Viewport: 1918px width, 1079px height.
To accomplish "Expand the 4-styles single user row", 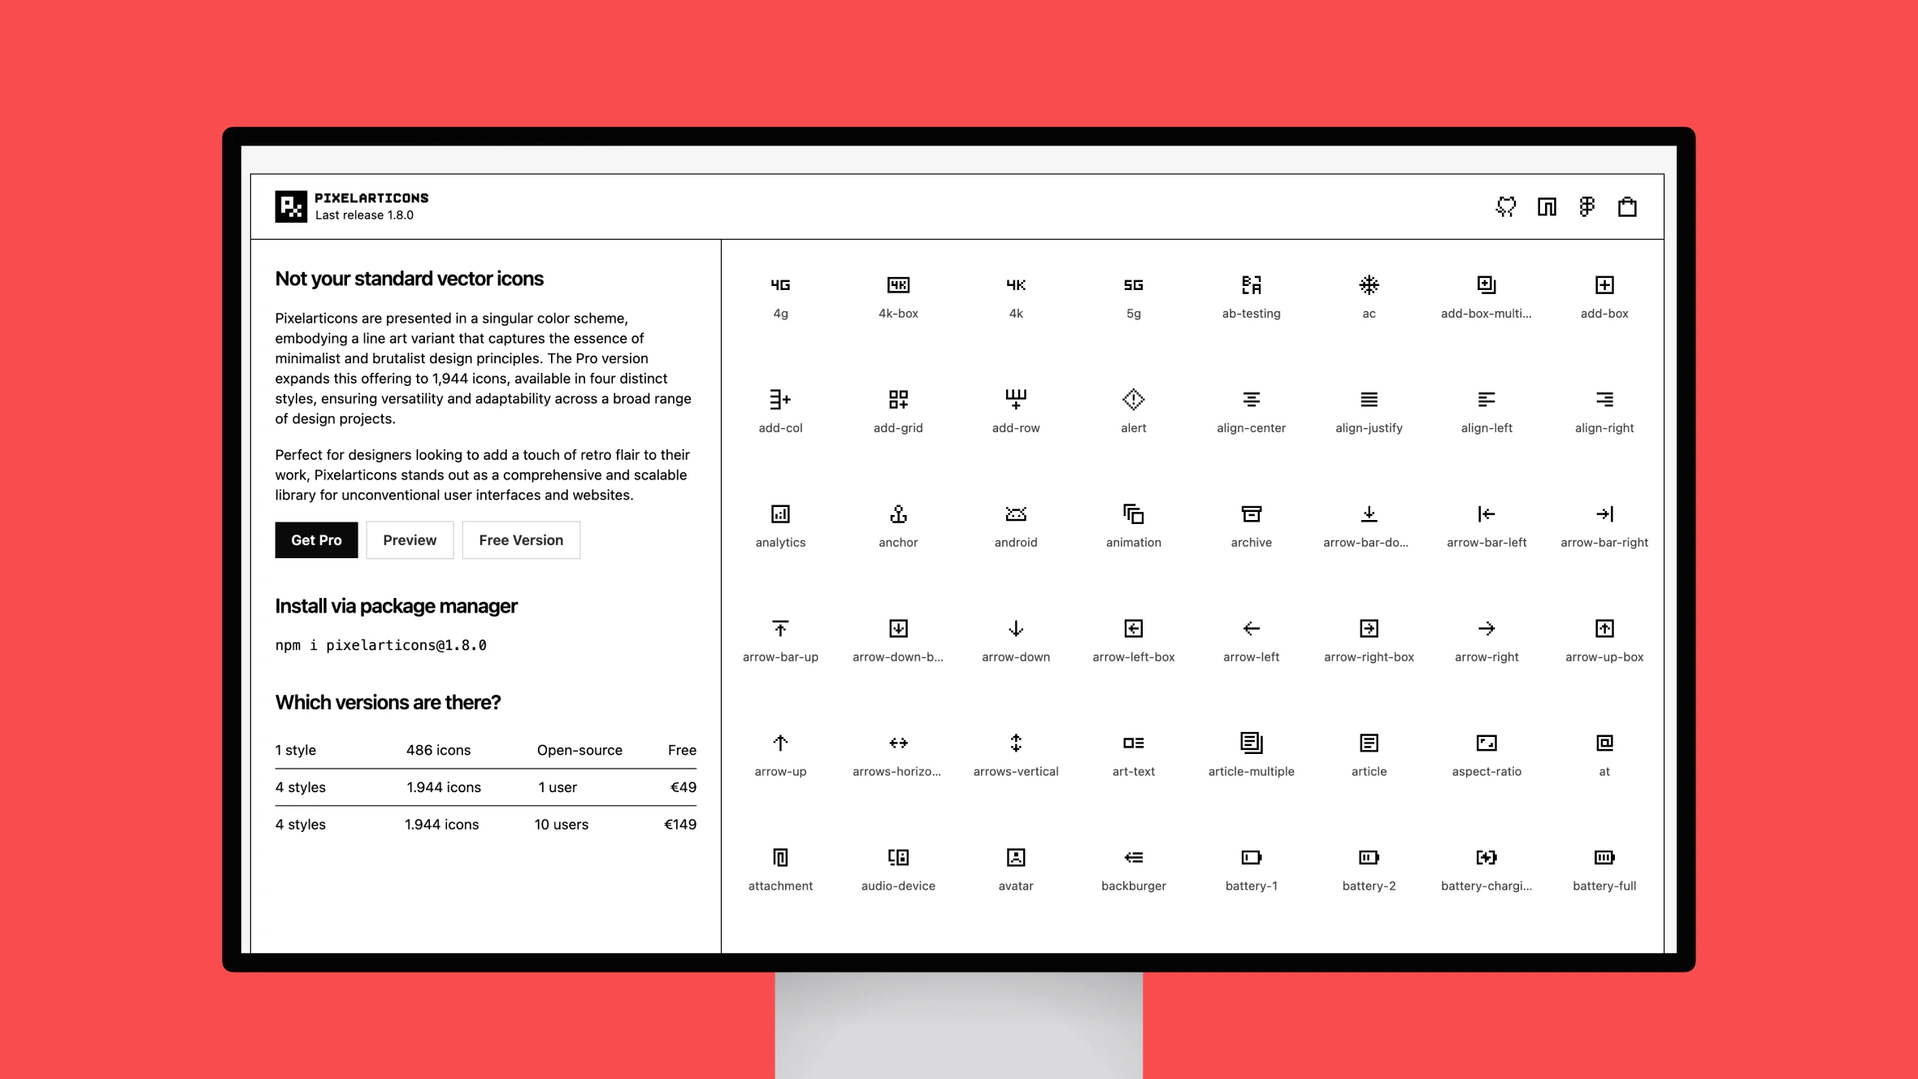I will click(484, 786).
